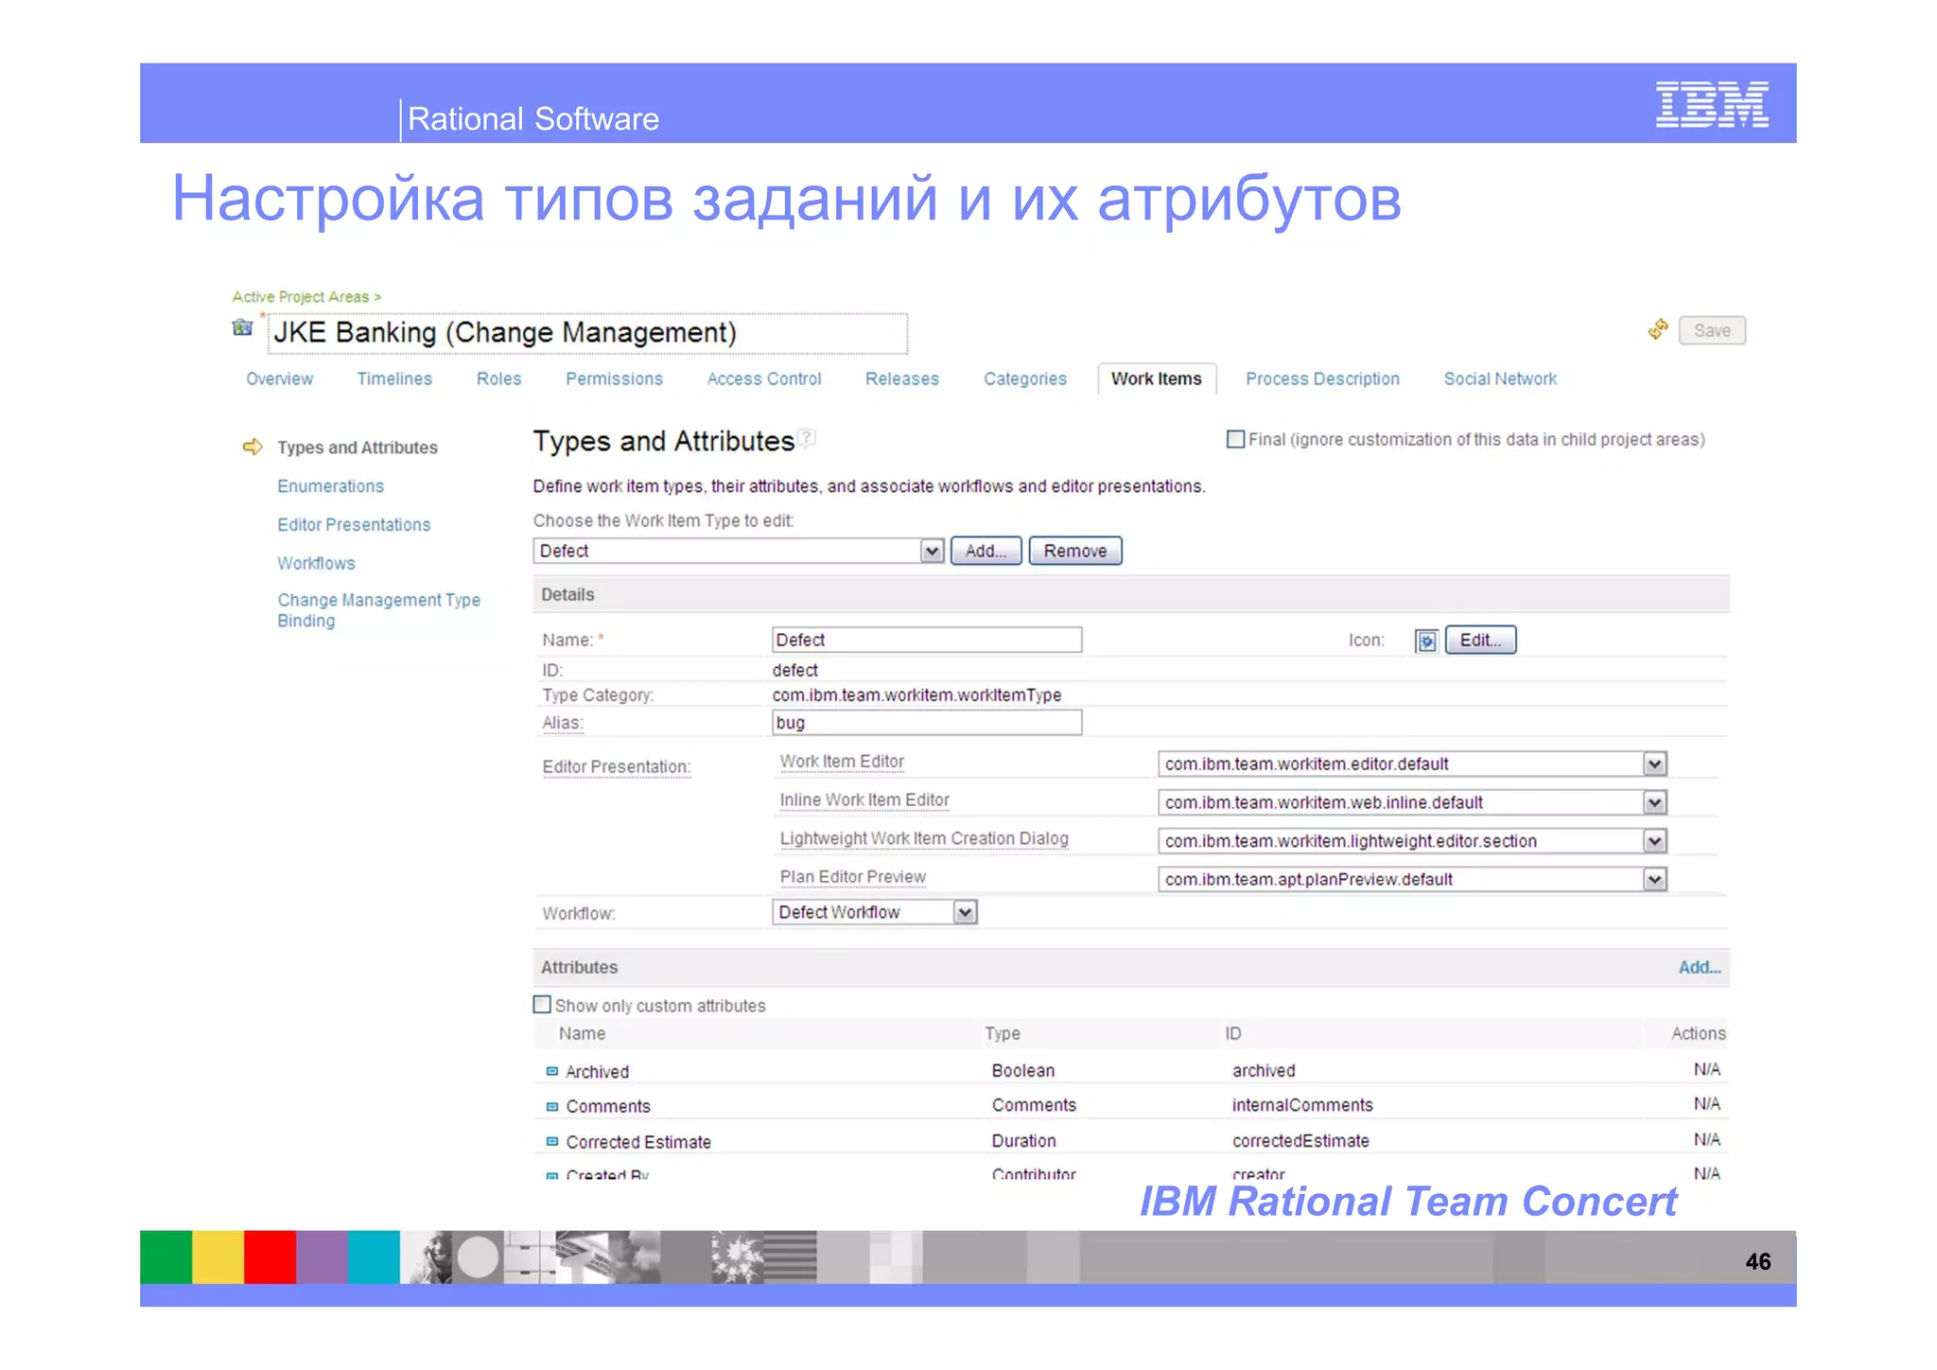Click the correctedEstimate ID cell
Viewport: 1937px width, 1370px height.
[x=1300, y=1141]
